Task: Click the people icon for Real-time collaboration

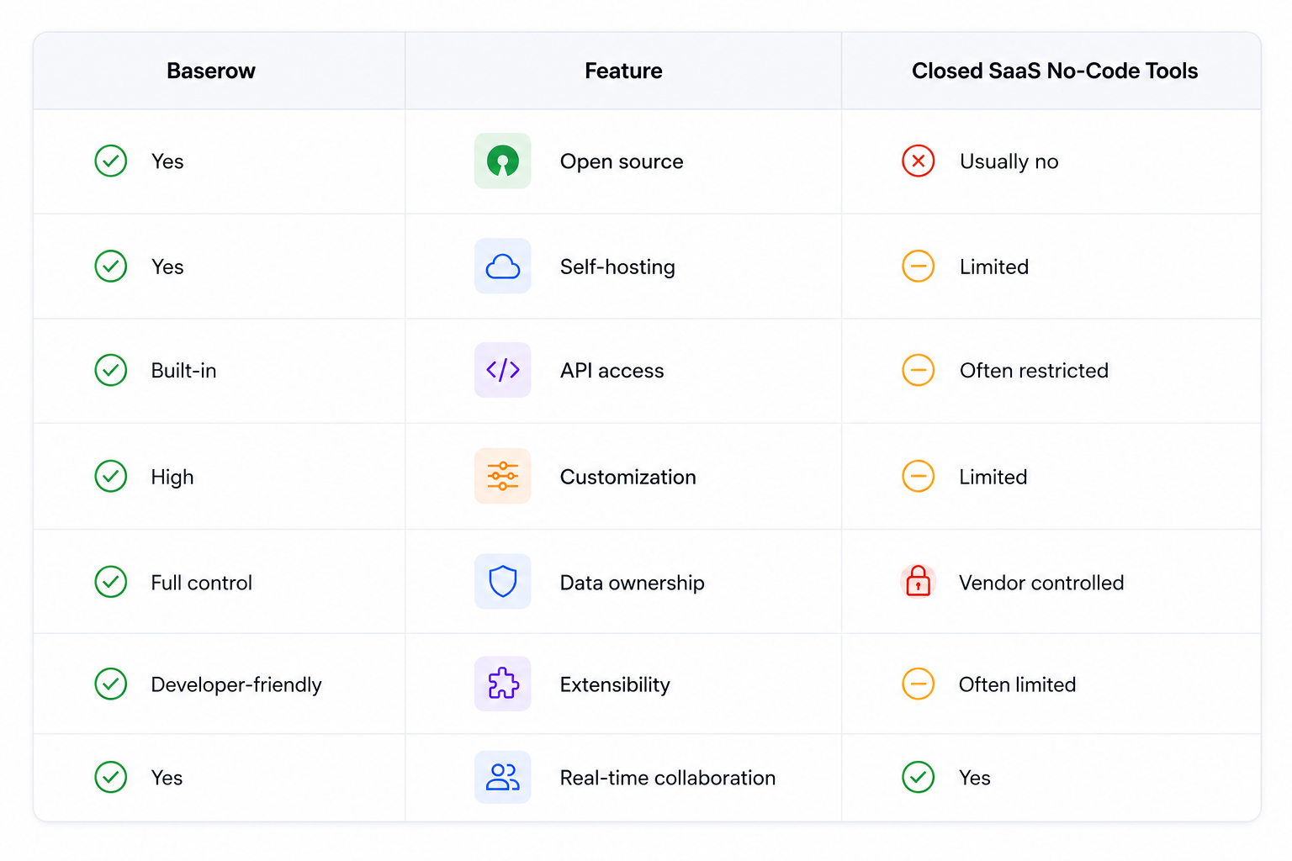Action: click(x=503, y=777)
